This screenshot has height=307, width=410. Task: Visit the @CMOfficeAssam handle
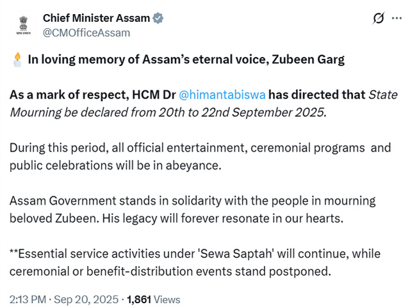click(x=86, y=33)
